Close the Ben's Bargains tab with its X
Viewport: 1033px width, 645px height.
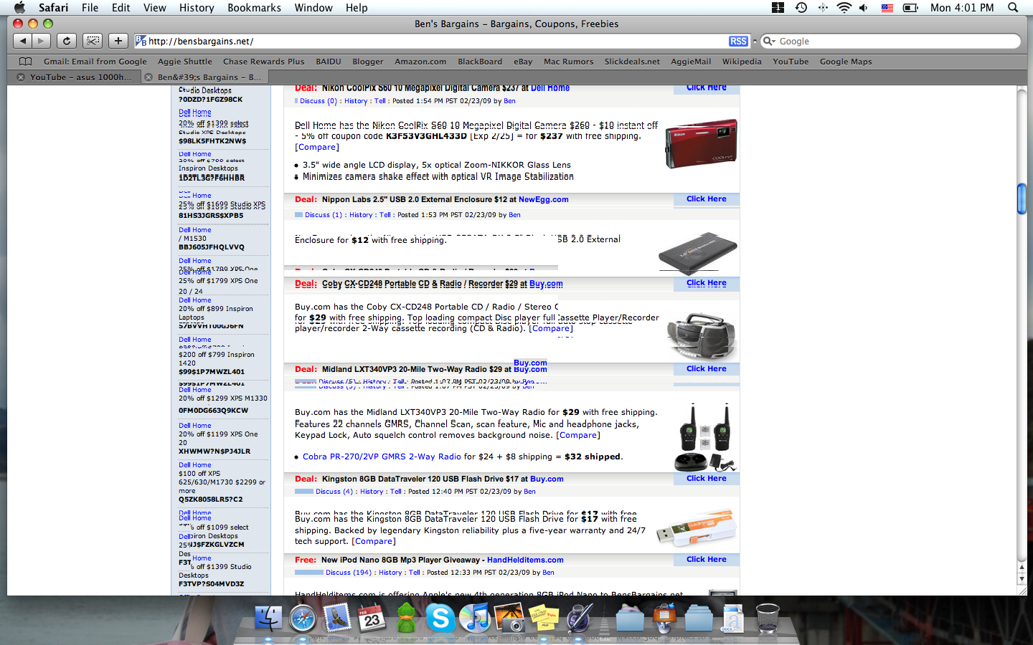click(148, 77)
